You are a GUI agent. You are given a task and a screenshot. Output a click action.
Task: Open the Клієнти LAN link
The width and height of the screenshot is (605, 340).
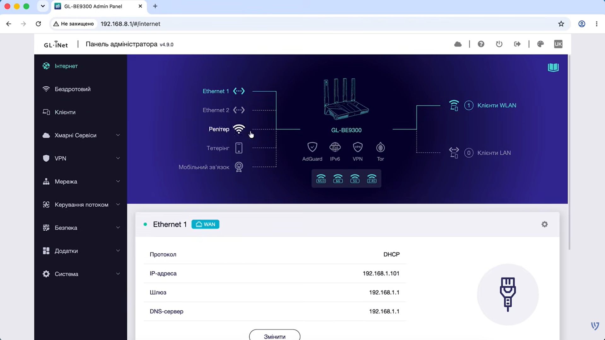(494, 153)
